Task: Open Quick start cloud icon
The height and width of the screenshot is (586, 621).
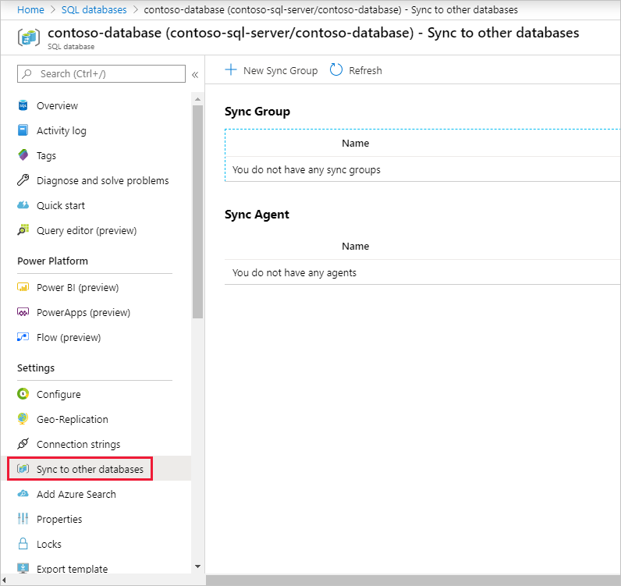Action: point(23,206)
